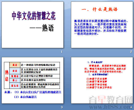
Task: Click question 2 about 成语 sources
Action: point(98,74)
